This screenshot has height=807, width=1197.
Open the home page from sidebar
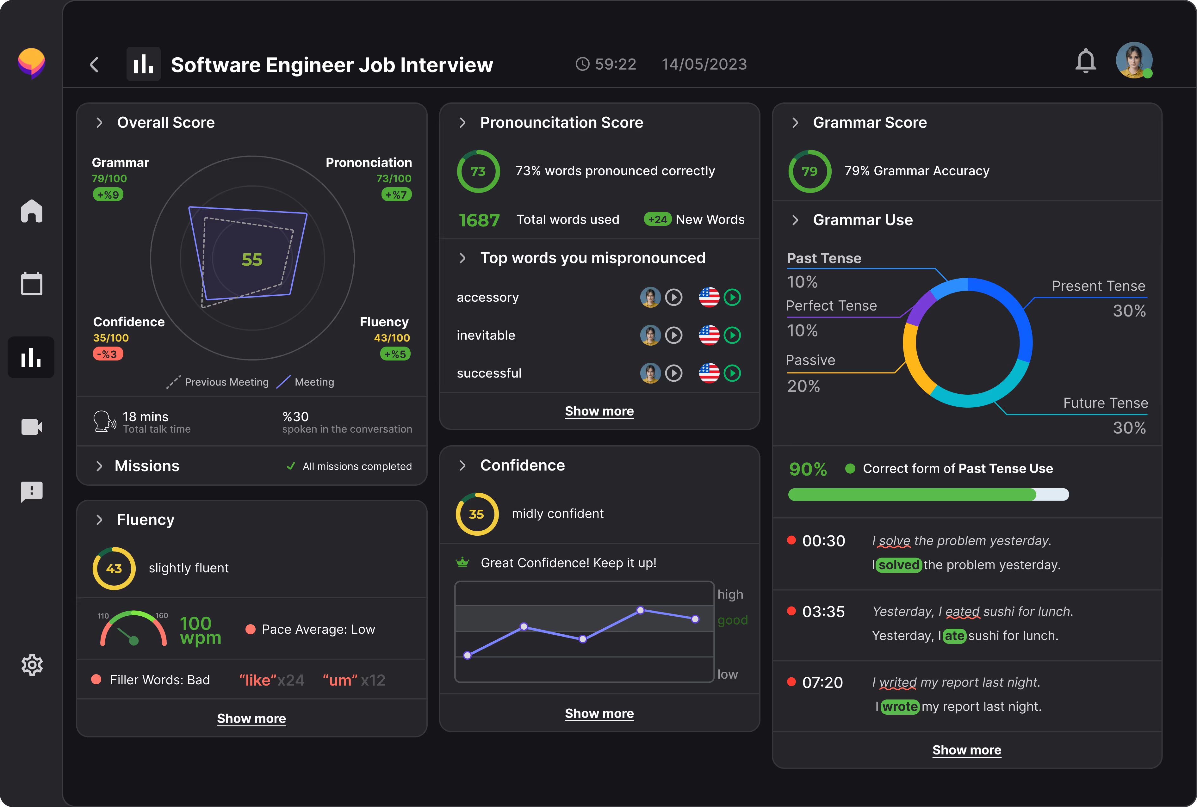pyautogui.click(x=31, y=211)
